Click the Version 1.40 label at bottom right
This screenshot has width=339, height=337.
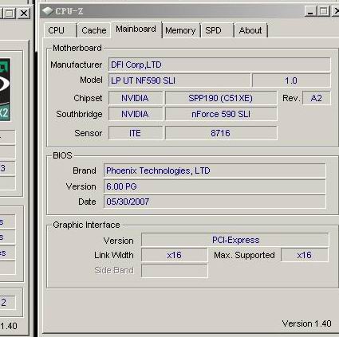tap(306, 323)
